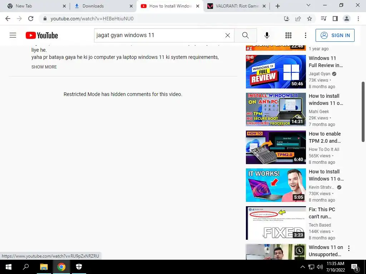The width and height of the screenshot is (366, 274).
Task: Search with your voice microphone
Action: [x=267, y=35]
